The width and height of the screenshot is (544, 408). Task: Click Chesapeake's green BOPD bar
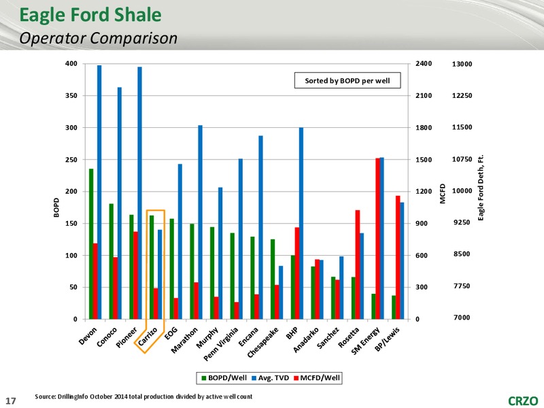coord(273,279)
